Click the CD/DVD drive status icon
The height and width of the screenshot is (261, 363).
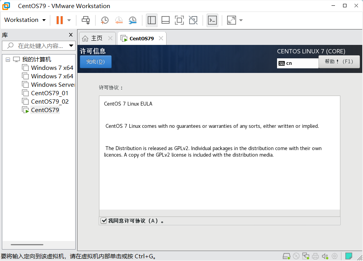point(296,256)
